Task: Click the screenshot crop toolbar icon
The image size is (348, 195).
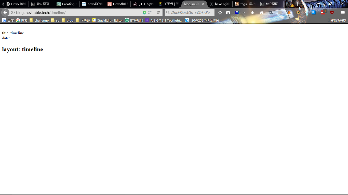Action: coord(271,12)
